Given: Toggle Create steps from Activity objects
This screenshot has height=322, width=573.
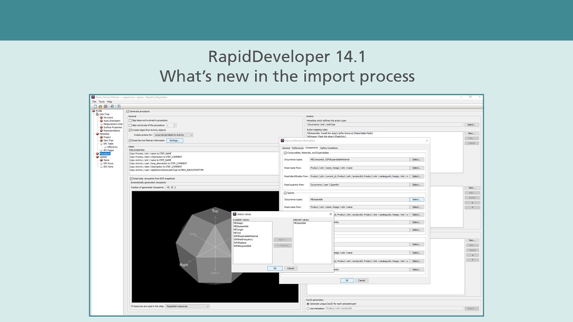Looking at the screenshot, I should point(130,130).
